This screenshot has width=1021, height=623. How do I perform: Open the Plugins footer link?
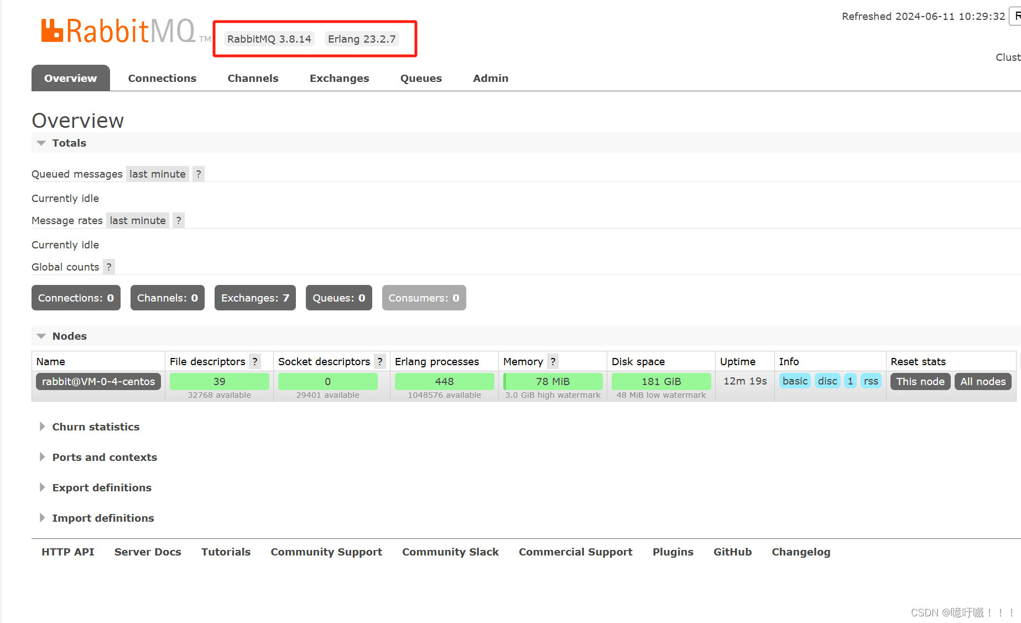click(673, 552)
